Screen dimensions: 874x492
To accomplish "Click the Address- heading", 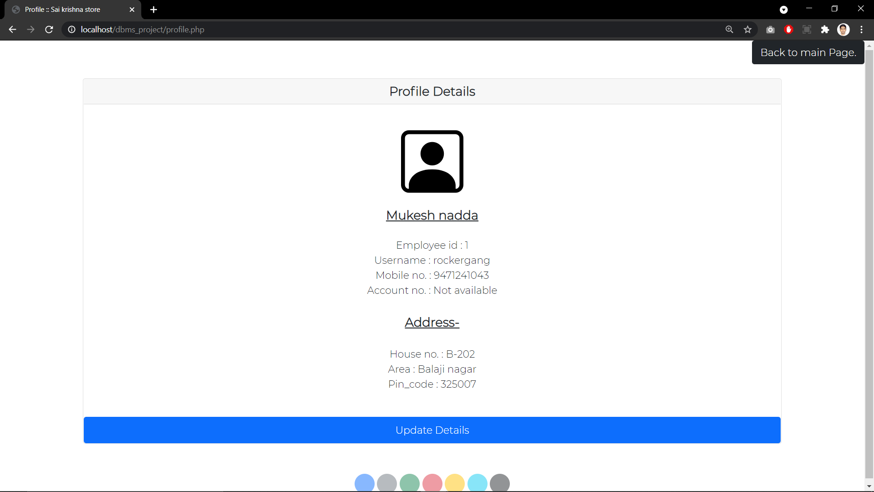I will 432,322.
